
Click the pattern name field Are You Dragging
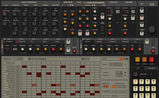pos(57,59)
